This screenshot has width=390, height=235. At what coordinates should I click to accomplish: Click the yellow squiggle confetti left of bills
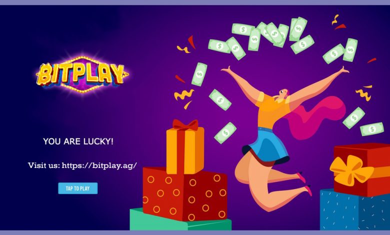pyautogui.click(x=184, y=94)
